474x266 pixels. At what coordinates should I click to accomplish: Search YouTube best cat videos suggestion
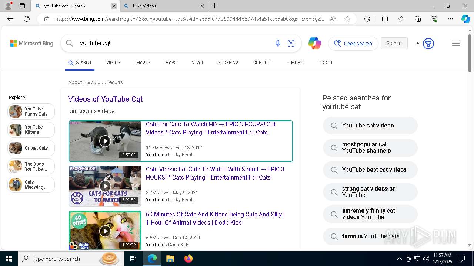tap(370, 170)
